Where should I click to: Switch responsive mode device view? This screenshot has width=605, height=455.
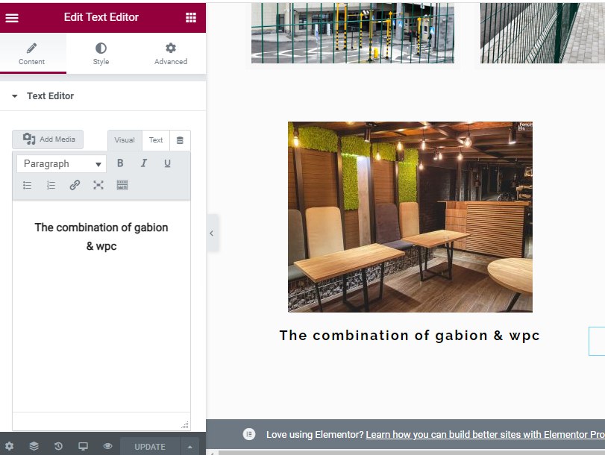83,447
